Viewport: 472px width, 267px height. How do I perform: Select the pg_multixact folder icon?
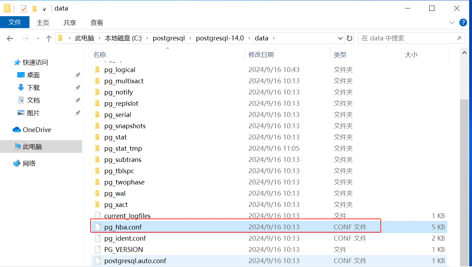coord(98,81)
